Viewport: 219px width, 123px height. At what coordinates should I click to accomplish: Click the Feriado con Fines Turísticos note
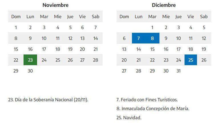[x=147, y=100]
